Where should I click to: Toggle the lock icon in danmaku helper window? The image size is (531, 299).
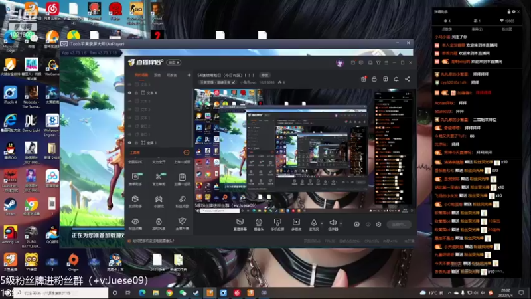508,11
